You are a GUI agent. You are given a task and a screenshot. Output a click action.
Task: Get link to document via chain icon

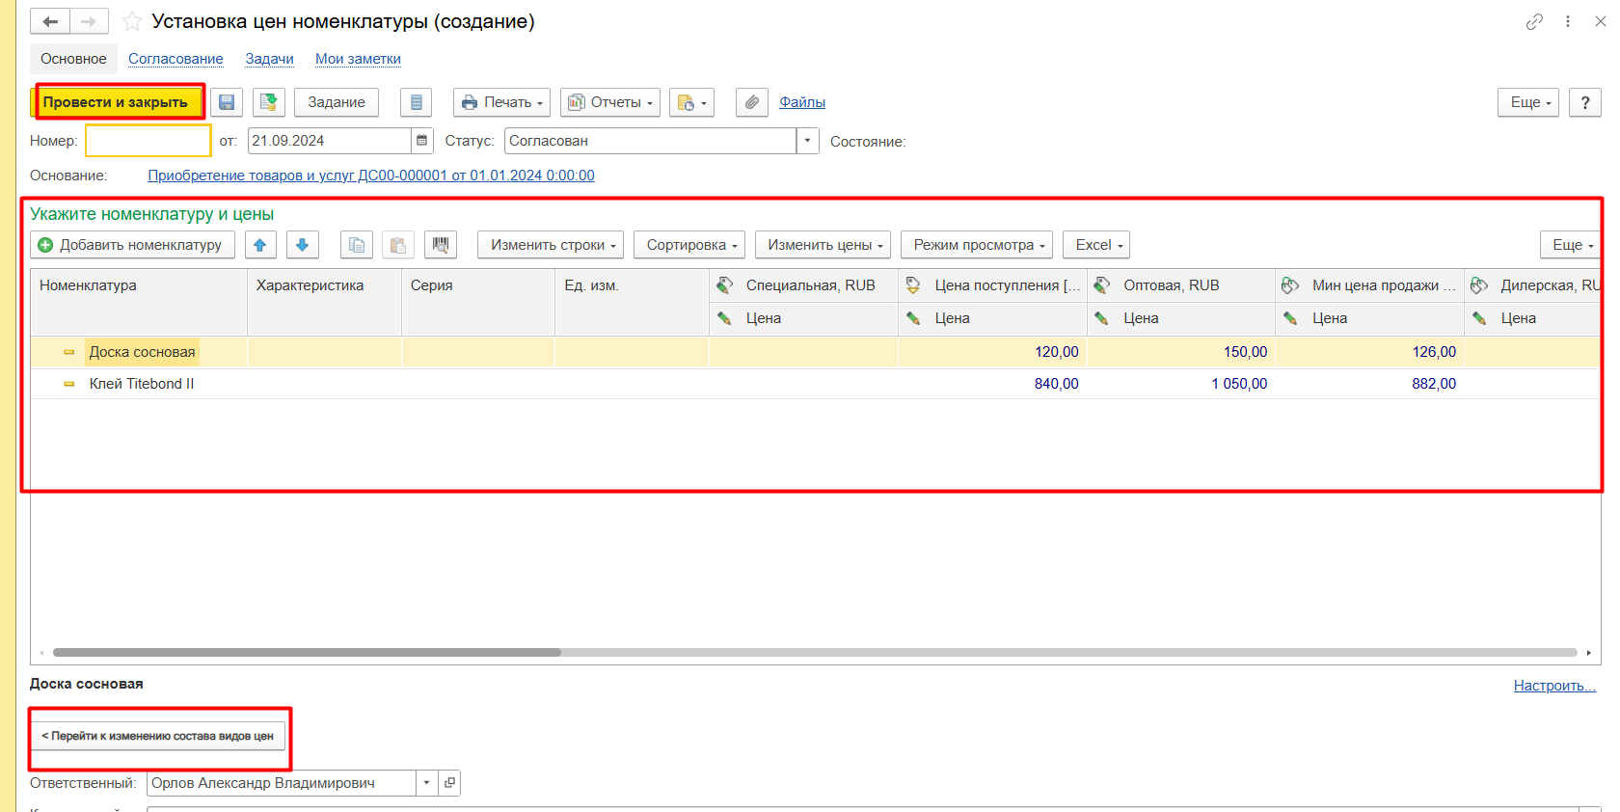[1534, 21]
